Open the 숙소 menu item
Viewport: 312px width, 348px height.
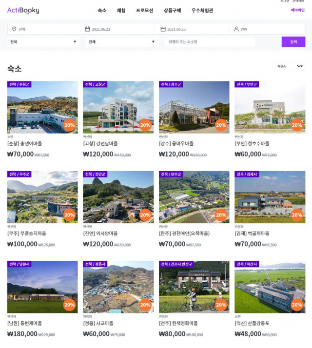click(102, 10)
